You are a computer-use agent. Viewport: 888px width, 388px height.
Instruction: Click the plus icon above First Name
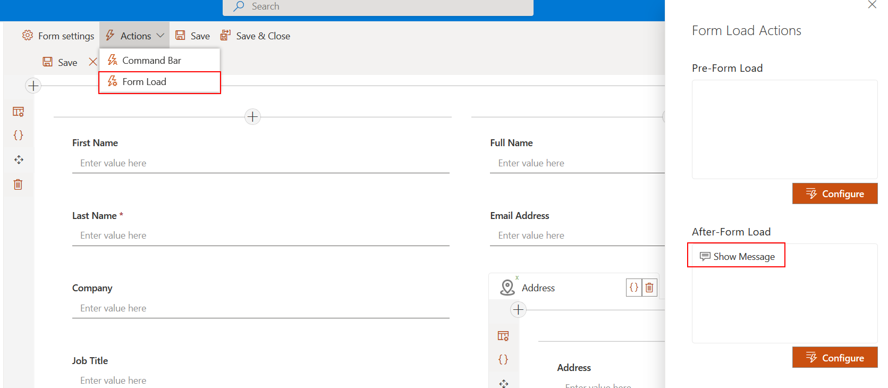(252, 116)
